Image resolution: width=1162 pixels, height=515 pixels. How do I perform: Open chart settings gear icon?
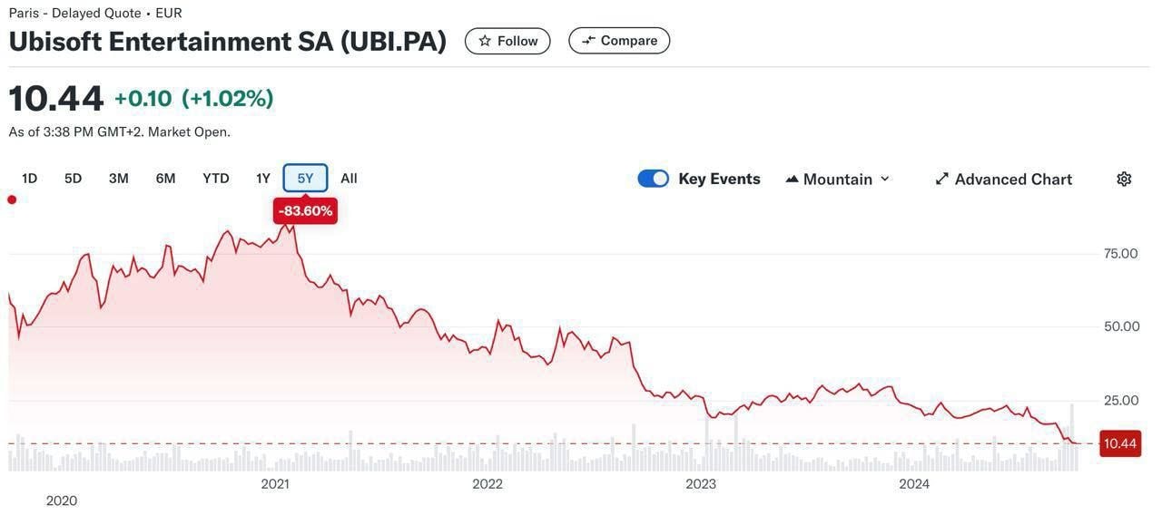(x=1124, y=179)
